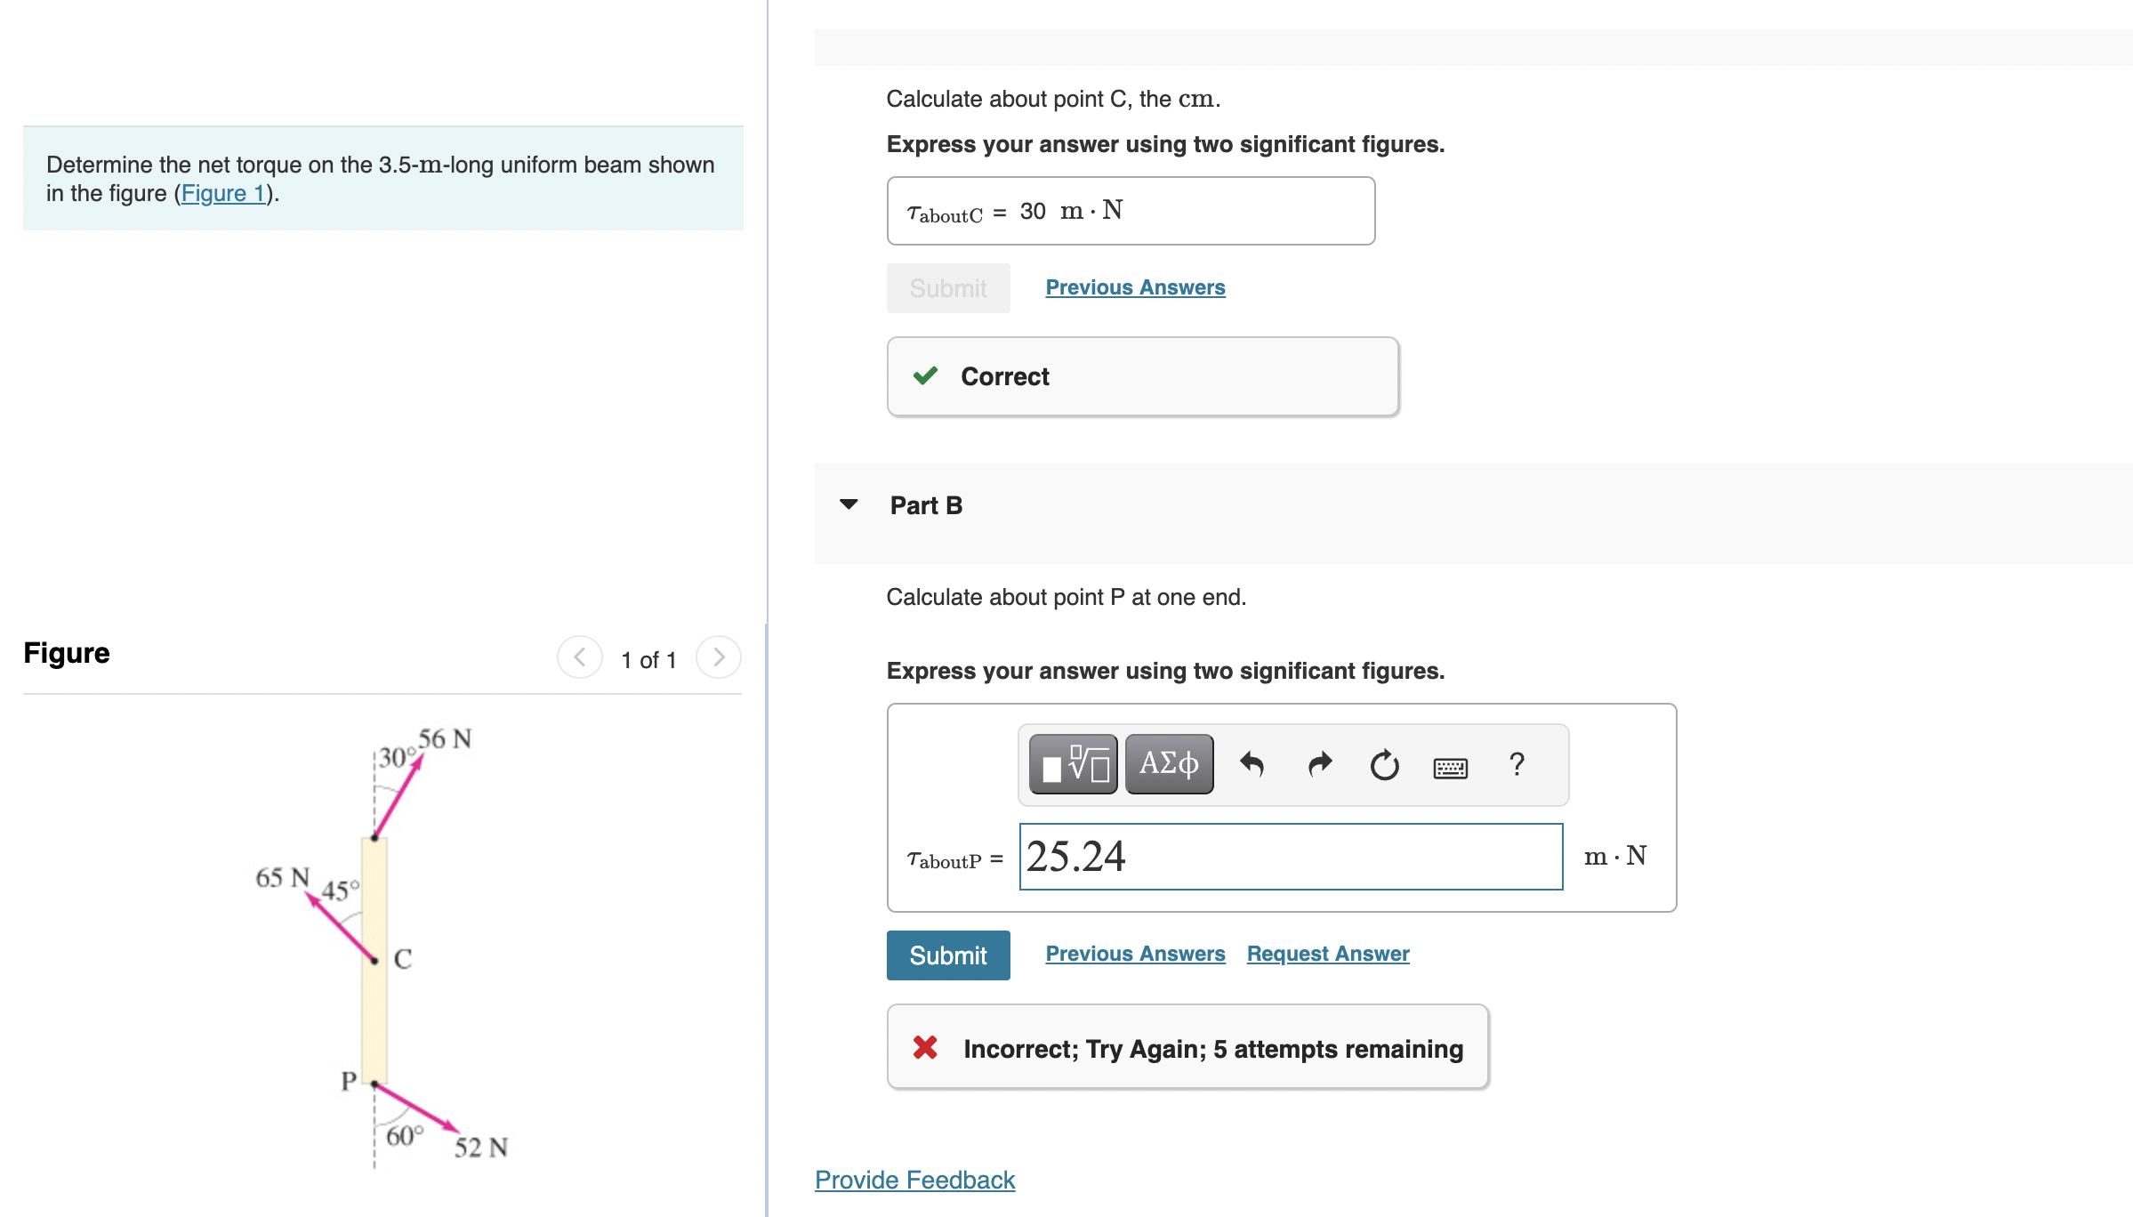Open the Figure 1 link

(x=223, y=193)
